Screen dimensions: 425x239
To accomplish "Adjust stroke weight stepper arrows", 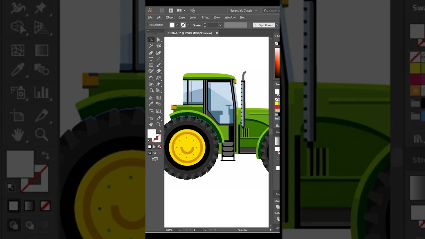I will tap(205, 25).
